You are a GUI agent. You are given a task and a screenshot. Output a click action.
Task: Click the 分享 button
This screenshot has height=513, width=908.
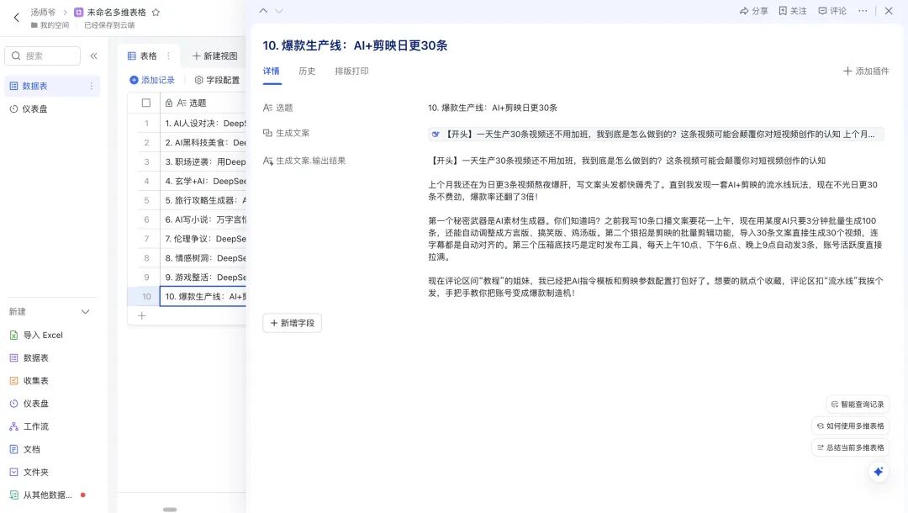(754, 11)
